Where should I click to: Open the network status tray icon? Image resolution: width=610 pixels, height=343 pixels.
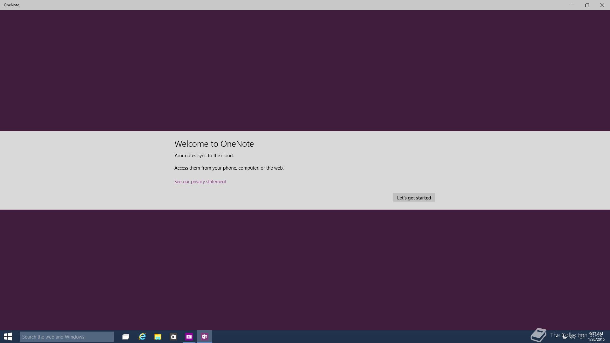[565, 337]
